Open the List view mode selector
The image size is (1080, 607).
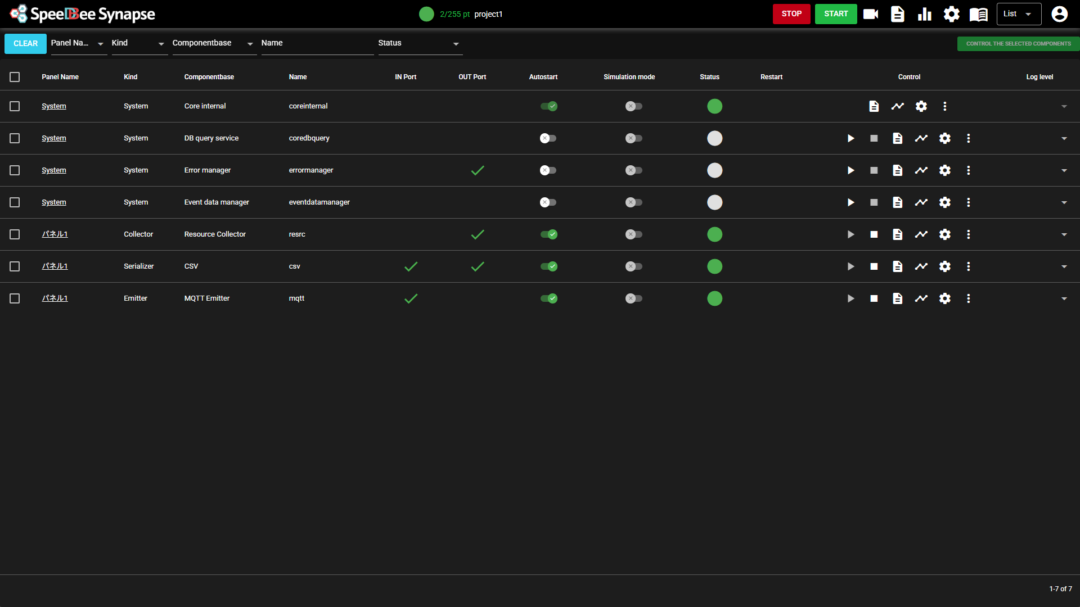(1018, 14)
